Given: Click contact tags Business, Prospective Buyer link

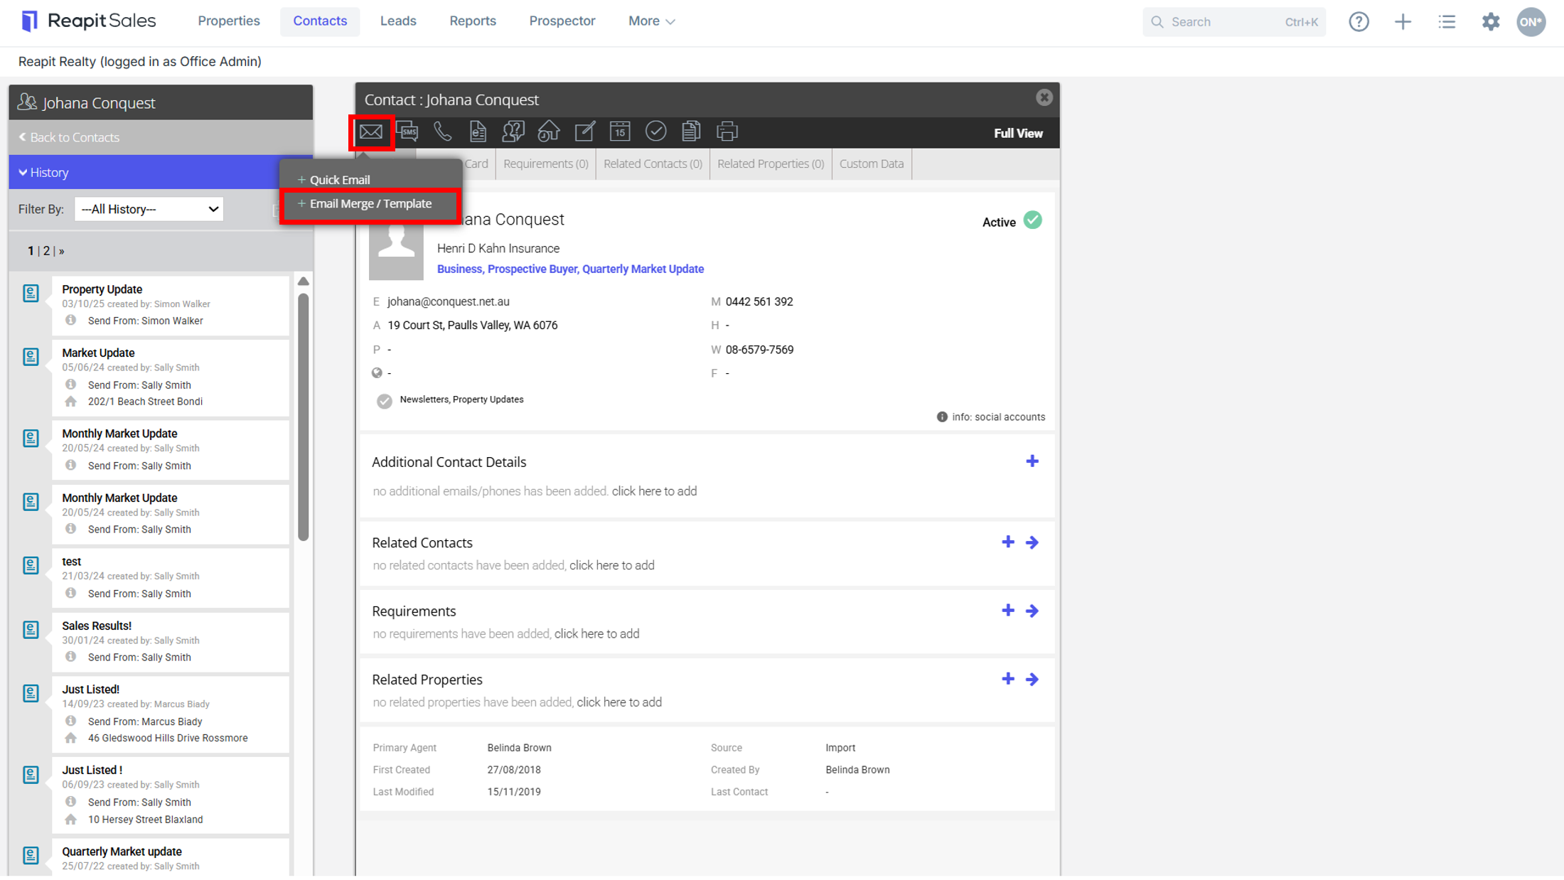Looking at the screenshot, I should pyautogui.click(x=570, y=269).
